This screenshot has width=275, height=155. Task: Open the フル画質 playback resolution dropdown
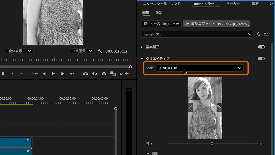(x=82, y=51)
